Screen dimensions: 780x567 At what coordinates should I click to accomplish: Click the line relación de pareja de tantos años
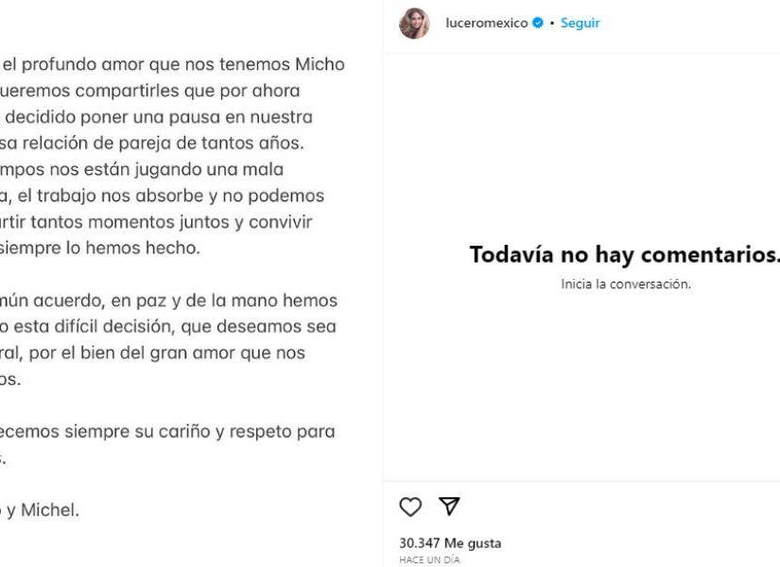click(155, 144)
